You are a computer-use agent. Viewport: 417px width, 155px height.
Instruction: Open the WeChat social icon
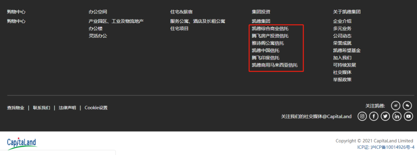pos(407,106)
